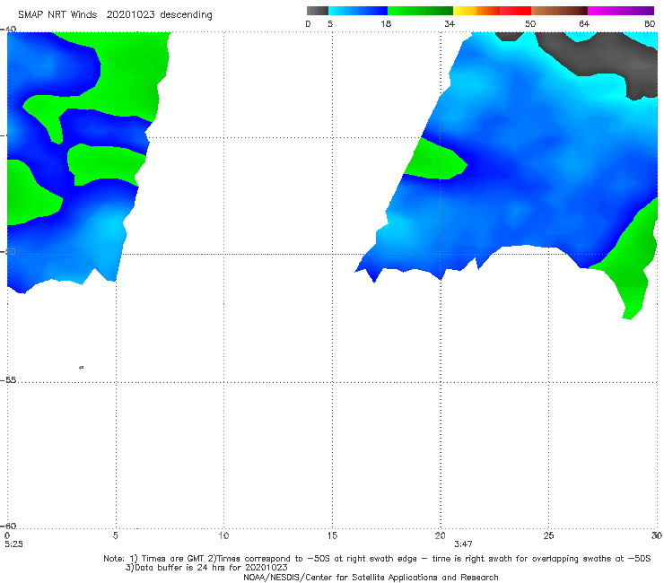664x583 pixels.
Task: Click the longitude axis label "30"
Action: [657, 536]
